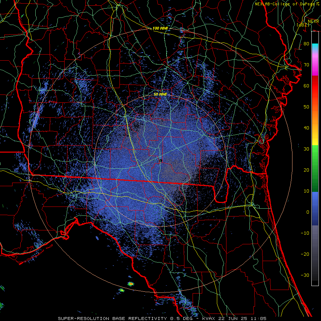
Task: Pick the orange segment of the color bar
Action: 315,117
